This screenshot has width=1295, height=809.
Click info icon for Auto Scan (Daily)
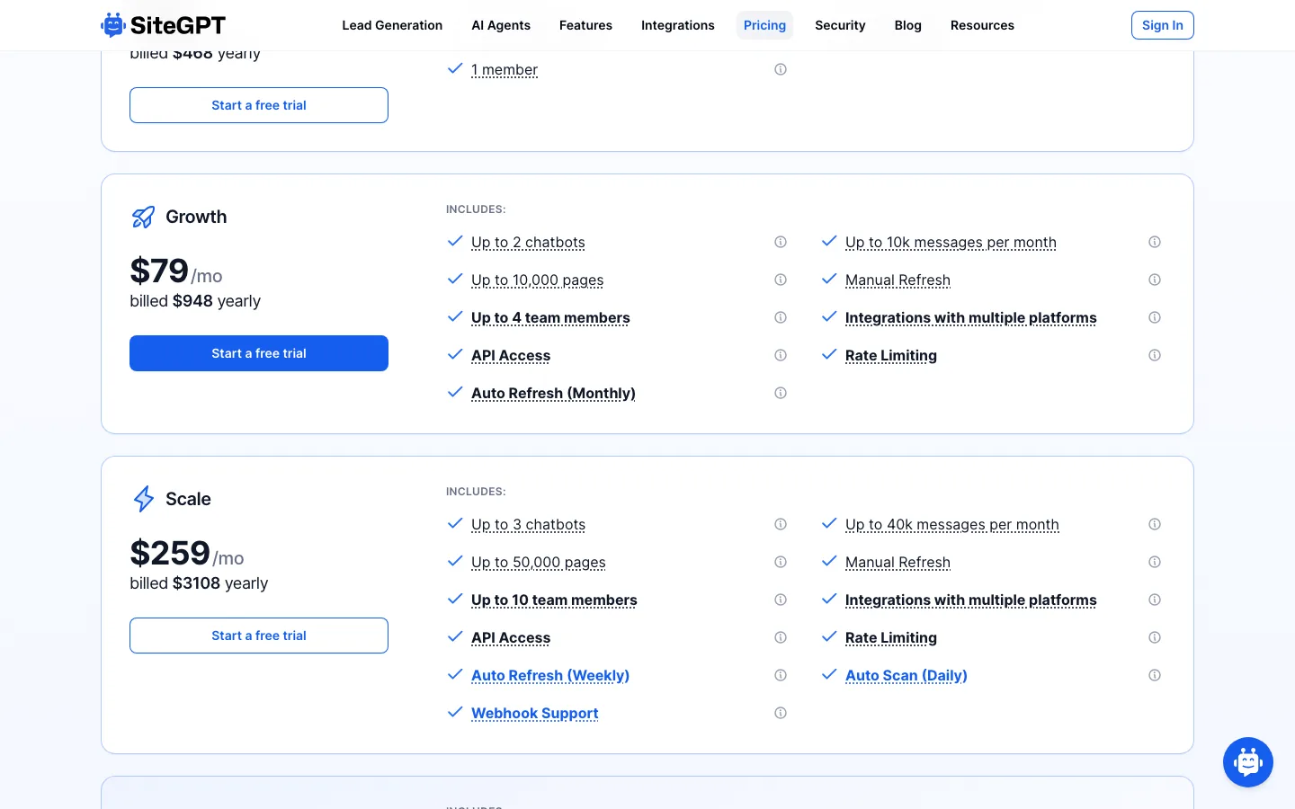[1155, 675]
